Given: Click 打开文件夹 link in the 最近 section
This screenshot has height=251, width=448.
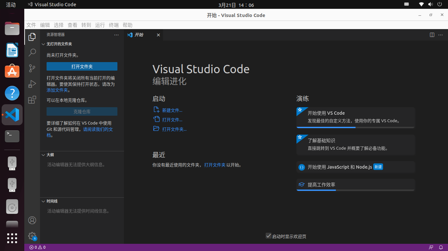Looking at the screenshot, I should (215, 165).
